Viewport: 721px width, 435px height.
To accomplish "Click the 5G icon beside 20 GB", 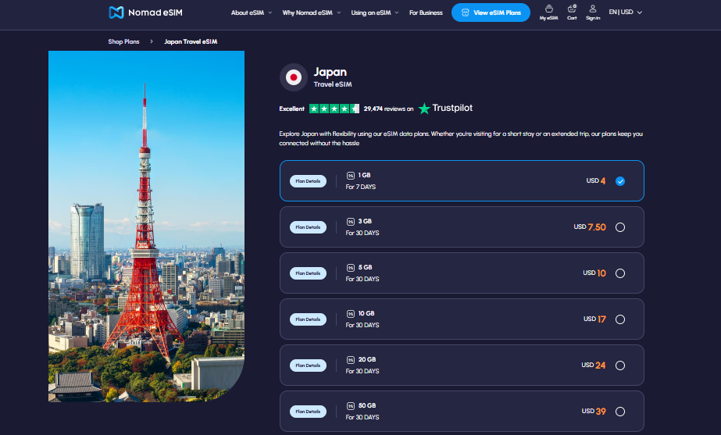I will pyautogui.click(x=351, y=359).
